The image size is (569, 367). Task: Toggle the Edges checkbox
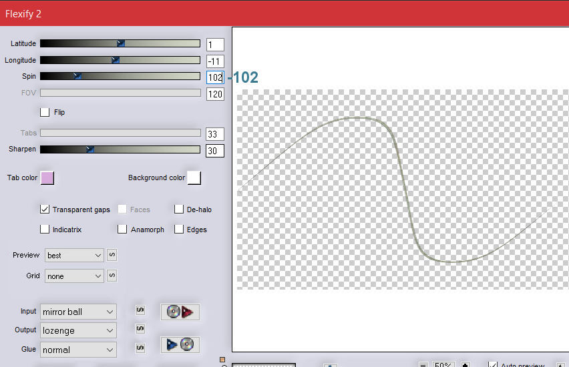[x=179, y=229]
